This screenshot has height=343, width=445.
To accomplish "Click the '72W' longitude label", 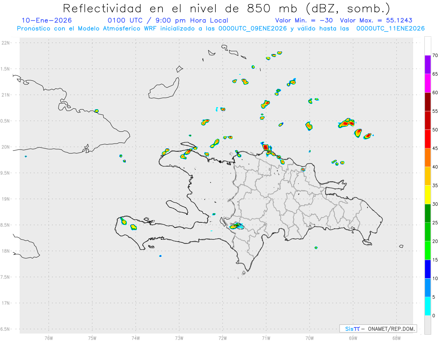I will click(x=222, y=338).
